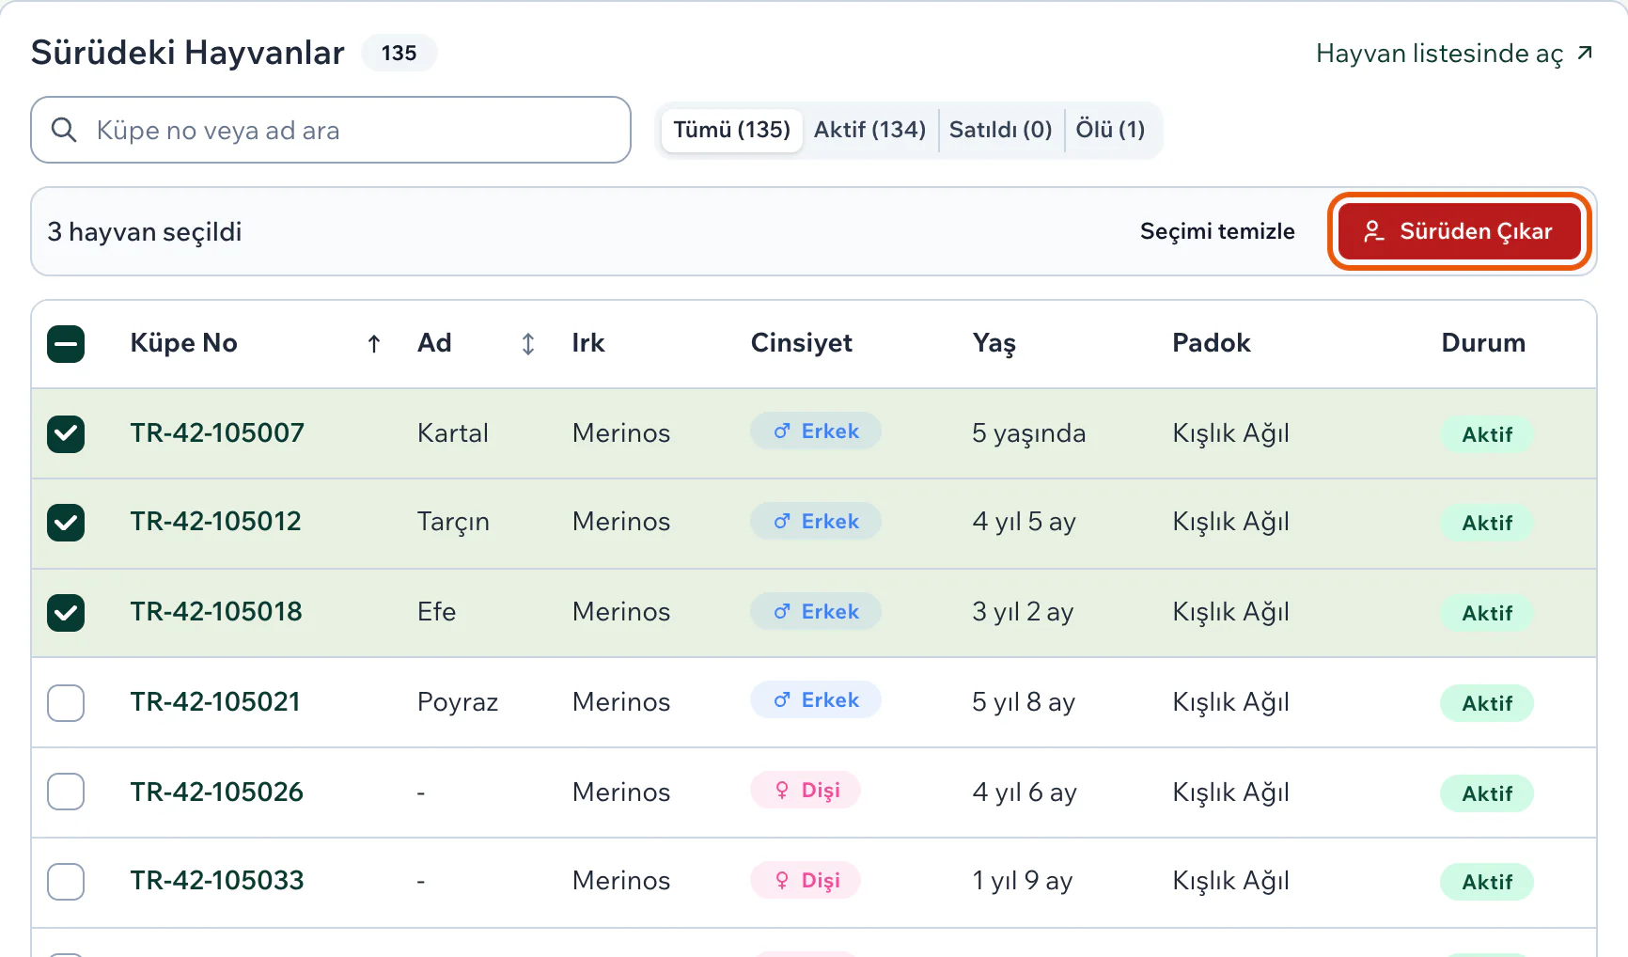The image size is (1628, 957).
Task: Open tag number TR-42-105007
Action: click(217, 433)
